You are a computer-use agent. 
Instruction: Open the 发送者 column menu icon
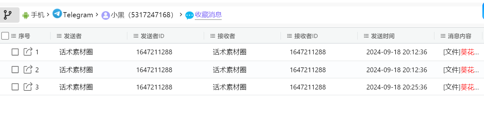tap(59, 36)
